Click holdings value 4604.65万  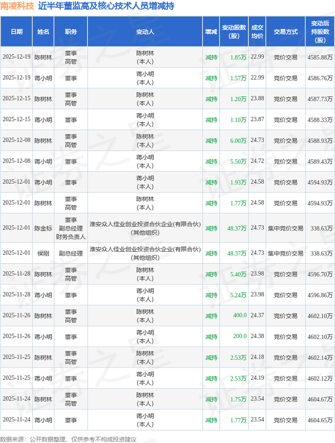320,420
